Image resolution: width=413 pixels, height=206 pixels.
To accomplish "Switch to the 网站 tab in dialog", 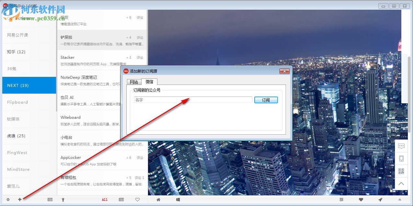I will [x=133, y=82].
